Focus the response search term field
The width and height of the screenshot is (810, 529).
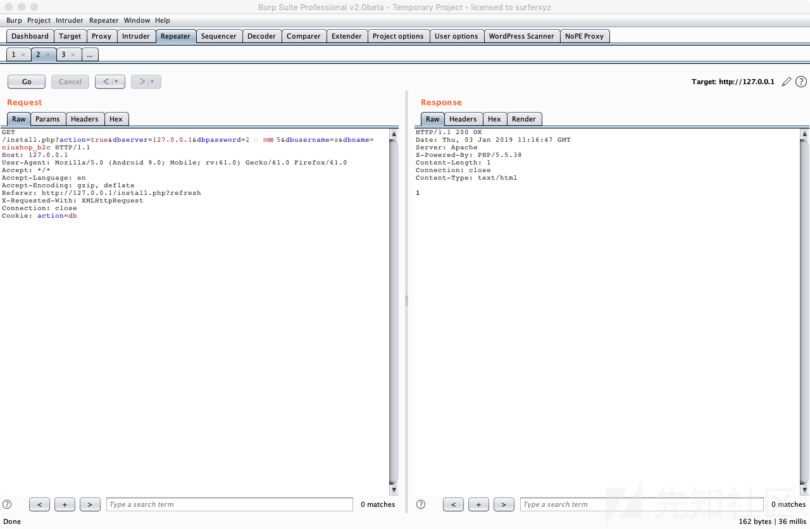(x=642, y=504)
